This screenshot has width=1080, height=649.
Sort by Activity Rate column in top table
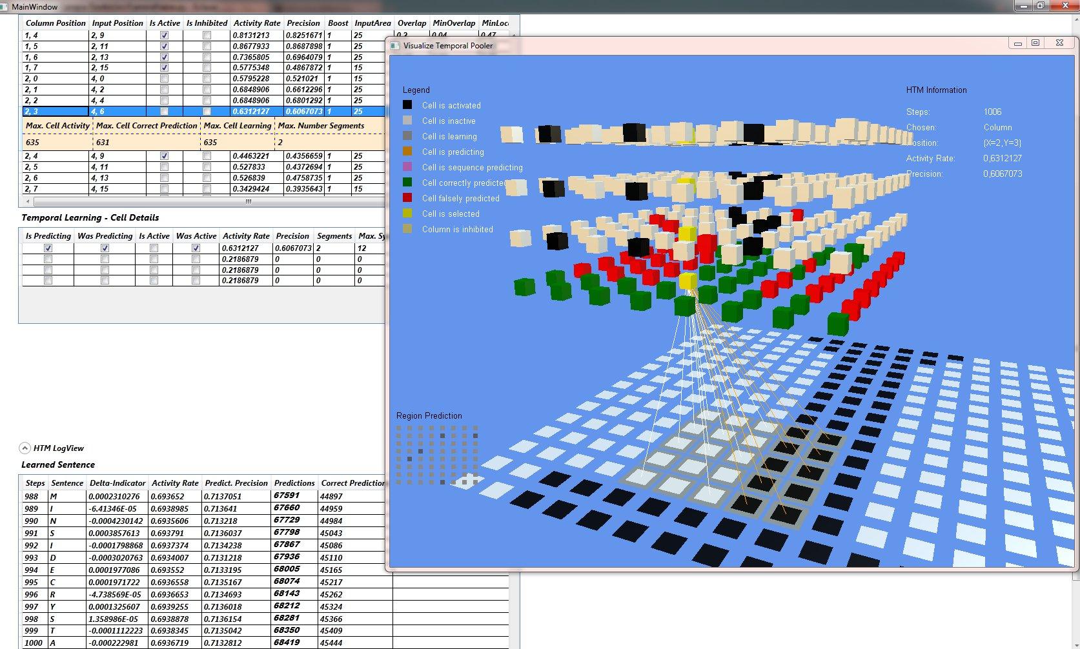pyautogui.click(x=256, y=23)
